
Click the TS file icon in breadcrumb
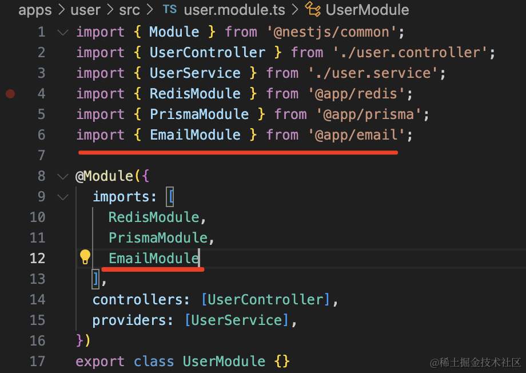pos(170,10)
